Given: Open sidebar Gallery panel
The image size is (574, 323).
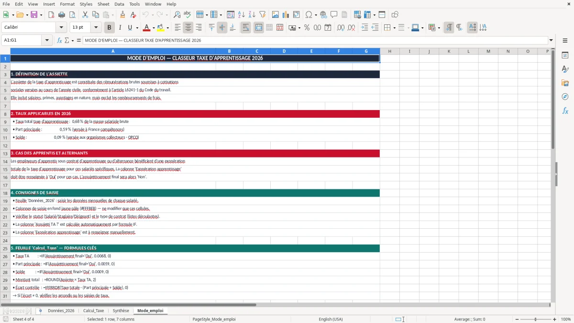Looking at the screenshot, I should pyautogui.click(x=565, y=83).
